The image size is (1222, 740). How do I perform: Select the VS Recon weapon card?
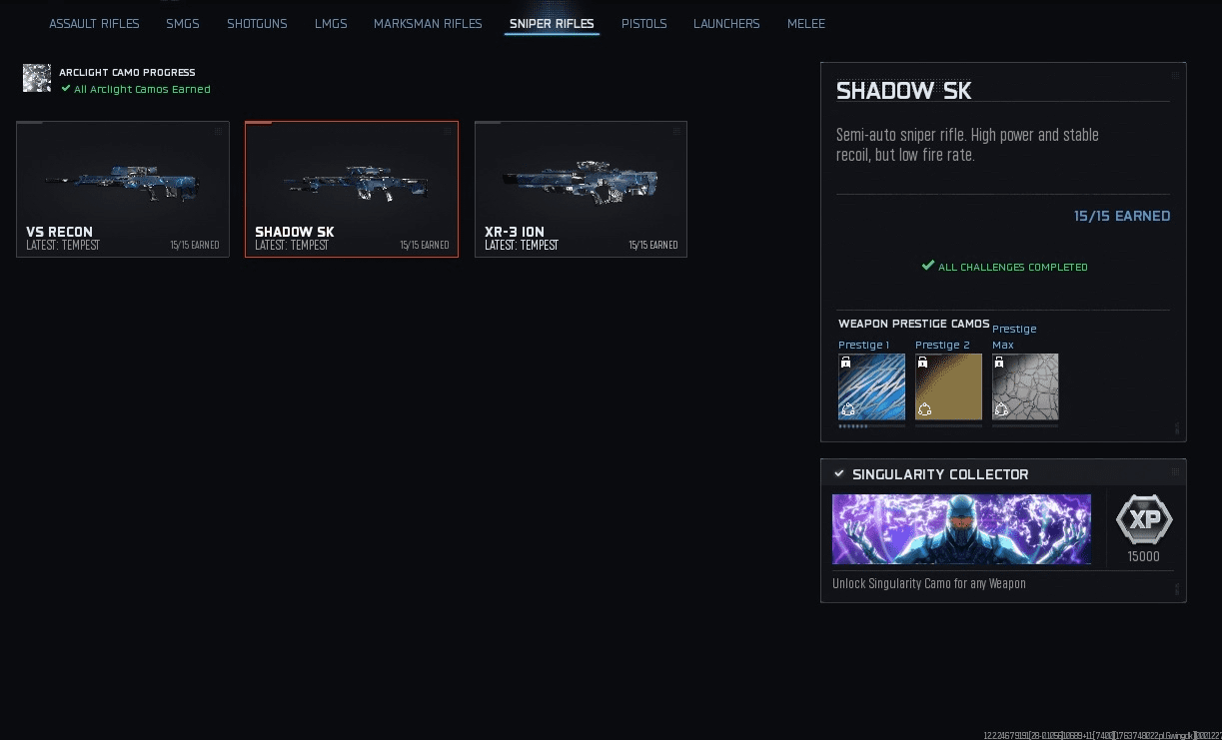tap(123, 190)
